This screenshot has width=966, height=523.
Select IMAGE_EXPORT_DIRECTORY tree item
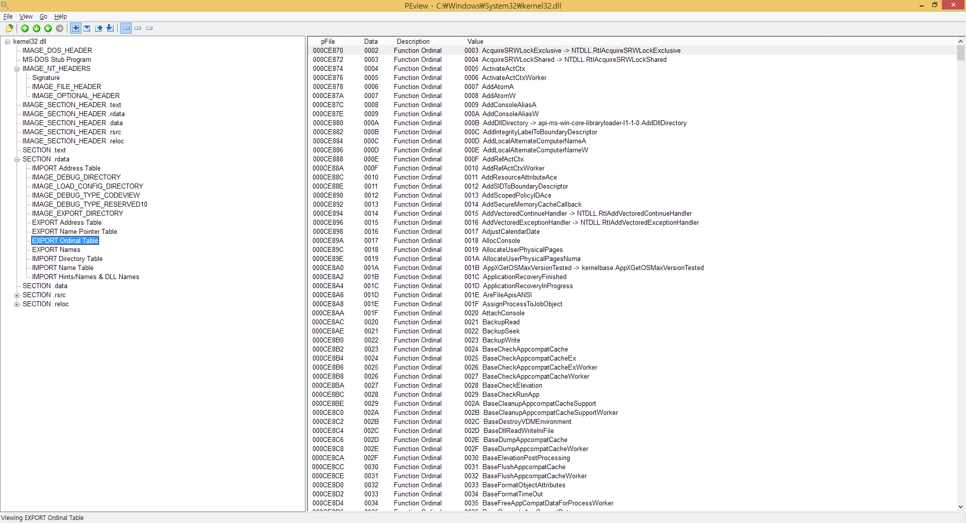coord(77,214)
